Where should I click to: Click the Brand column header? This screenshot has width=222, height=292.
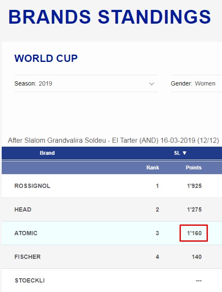click(47, 153)
